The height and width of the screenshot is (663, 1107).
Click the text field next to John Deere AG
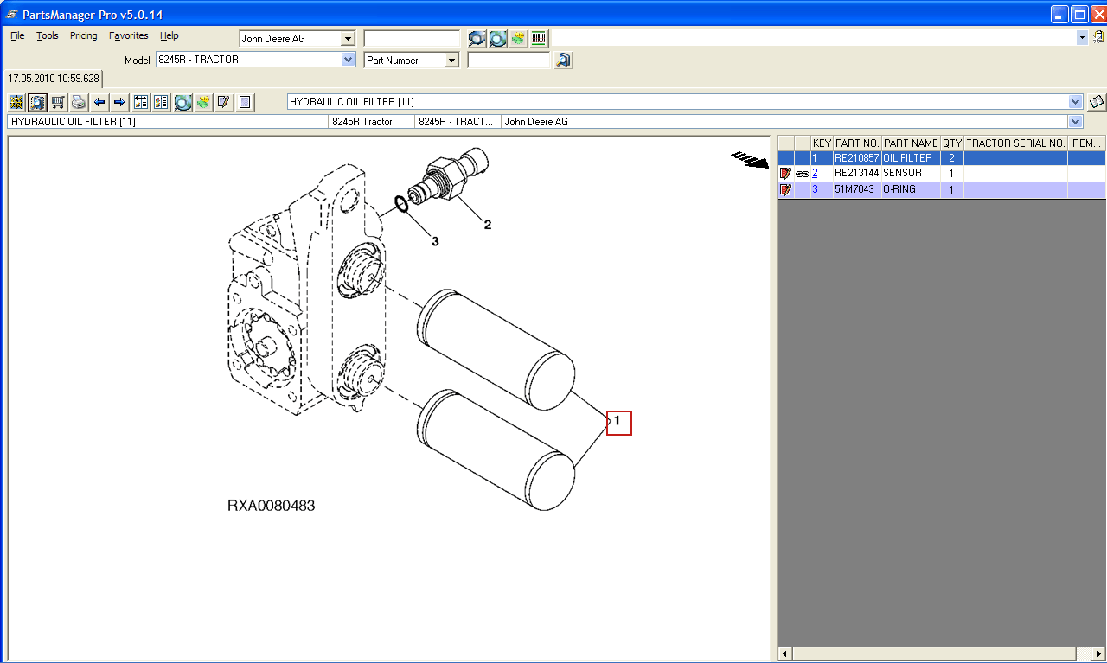coord(412,39)
